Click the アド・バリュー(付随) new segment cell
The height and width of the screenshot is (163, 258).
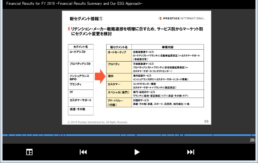click(119, 102)
